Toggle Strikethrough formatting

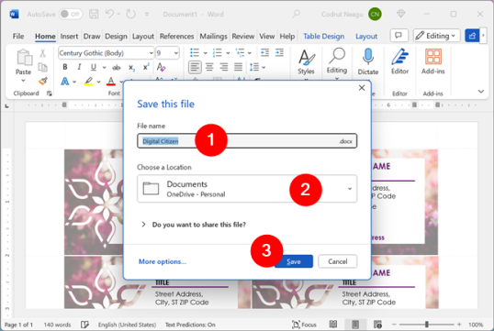(117, 67)
